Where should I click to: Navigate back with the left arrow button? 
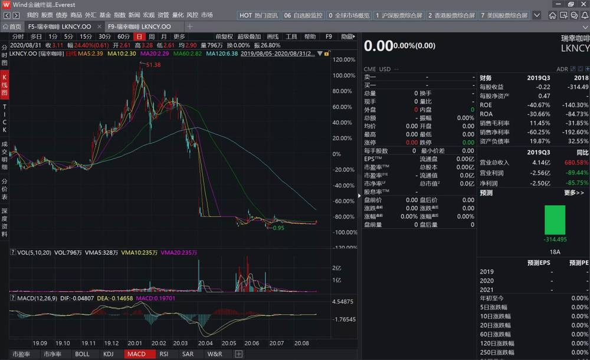pos(7,15)
